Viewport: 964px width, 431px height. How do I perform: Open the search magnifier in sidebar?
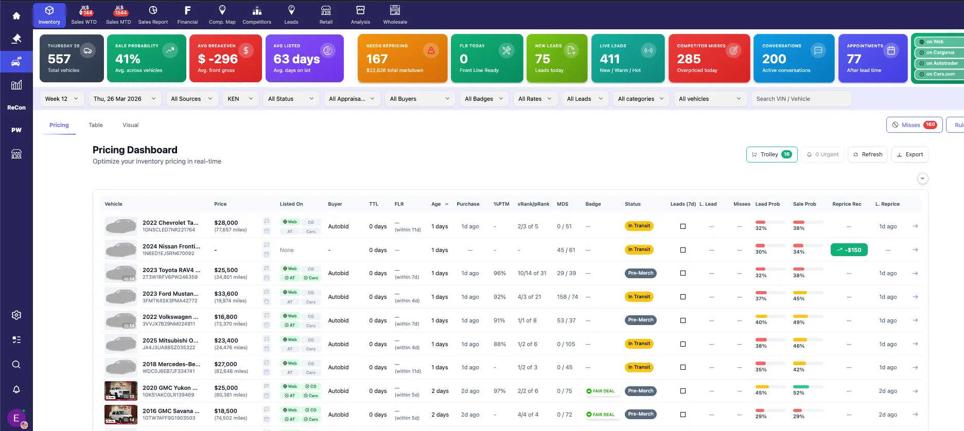(16, 365)
